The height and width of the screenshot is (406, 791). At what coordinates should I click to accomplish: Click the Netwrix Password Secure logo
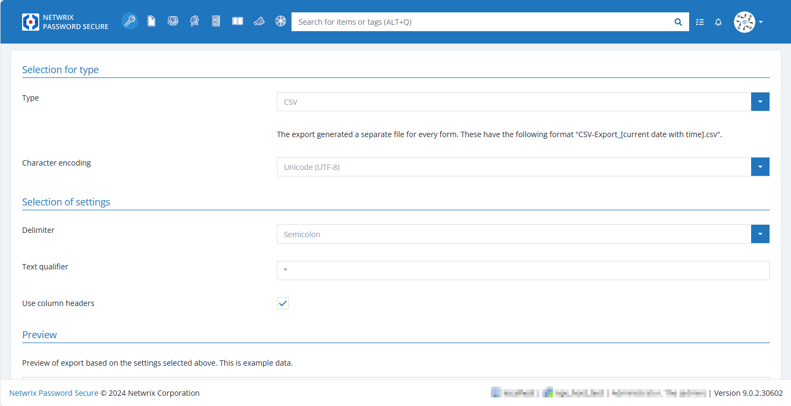65,22
